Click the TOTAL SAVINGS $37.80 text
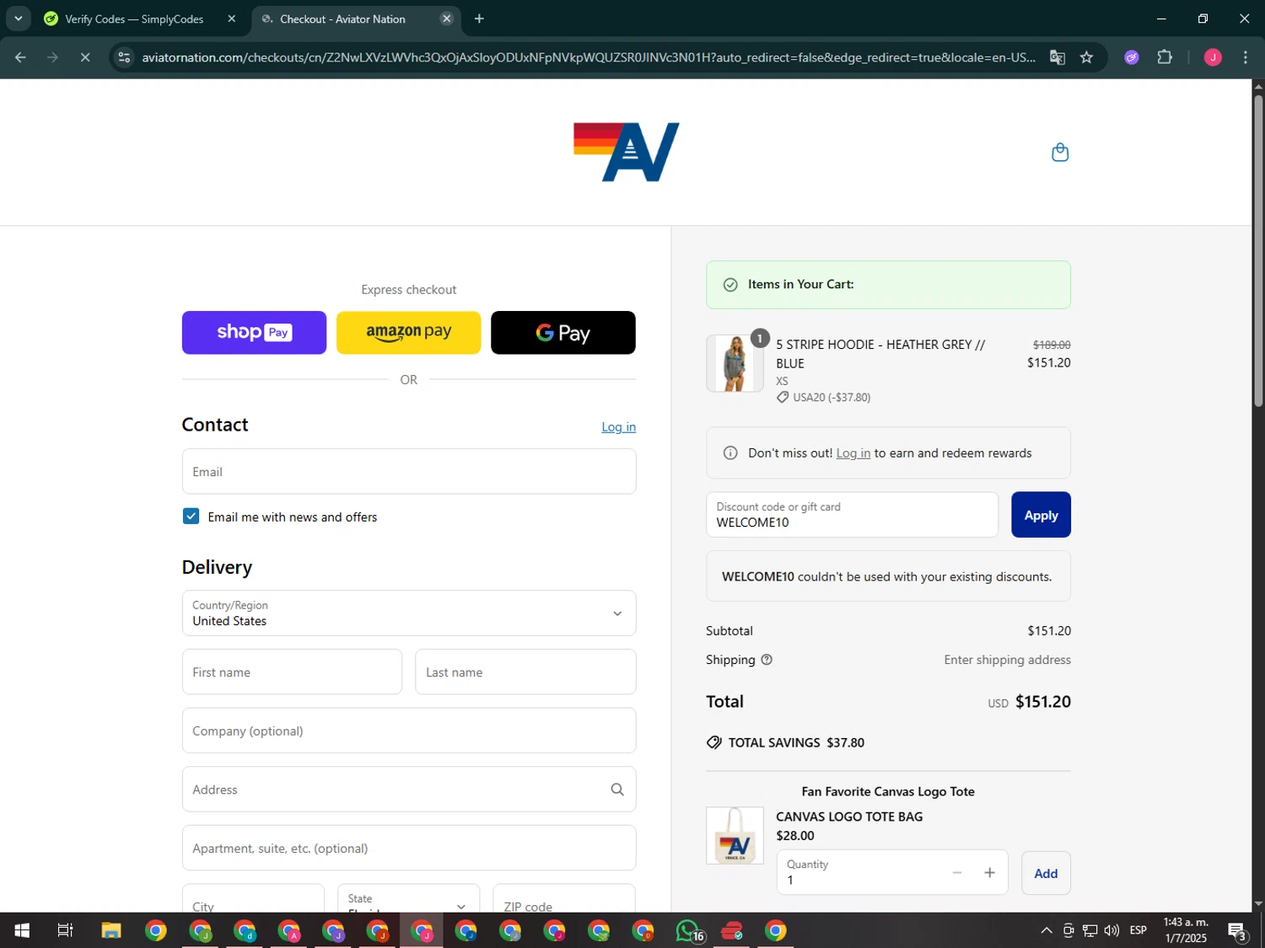This screenshot has width=1265, height=948. click(796, 742)
